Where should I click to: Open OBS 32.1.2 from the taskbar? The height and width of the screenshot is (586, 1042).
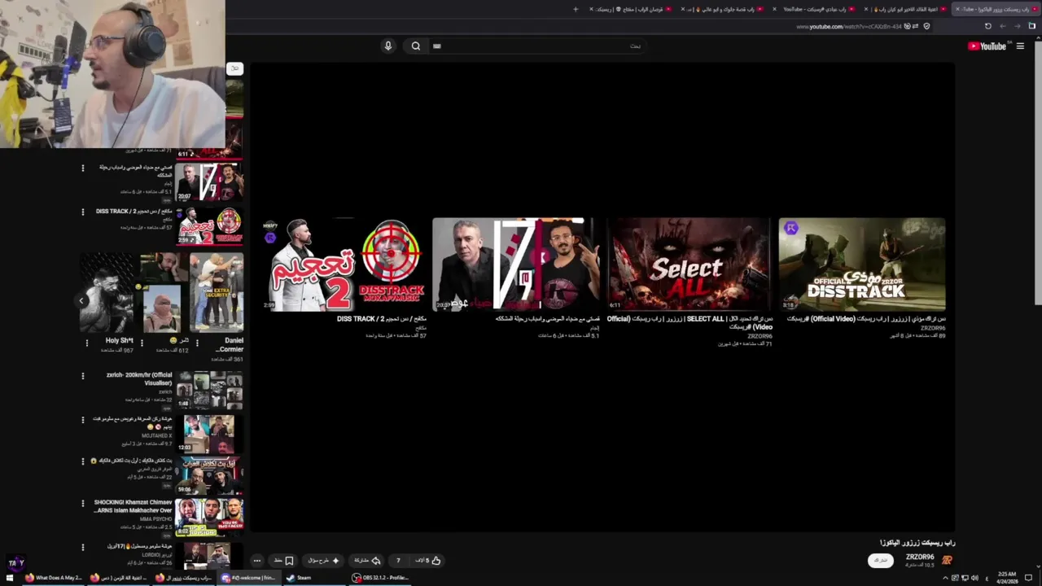381,578
